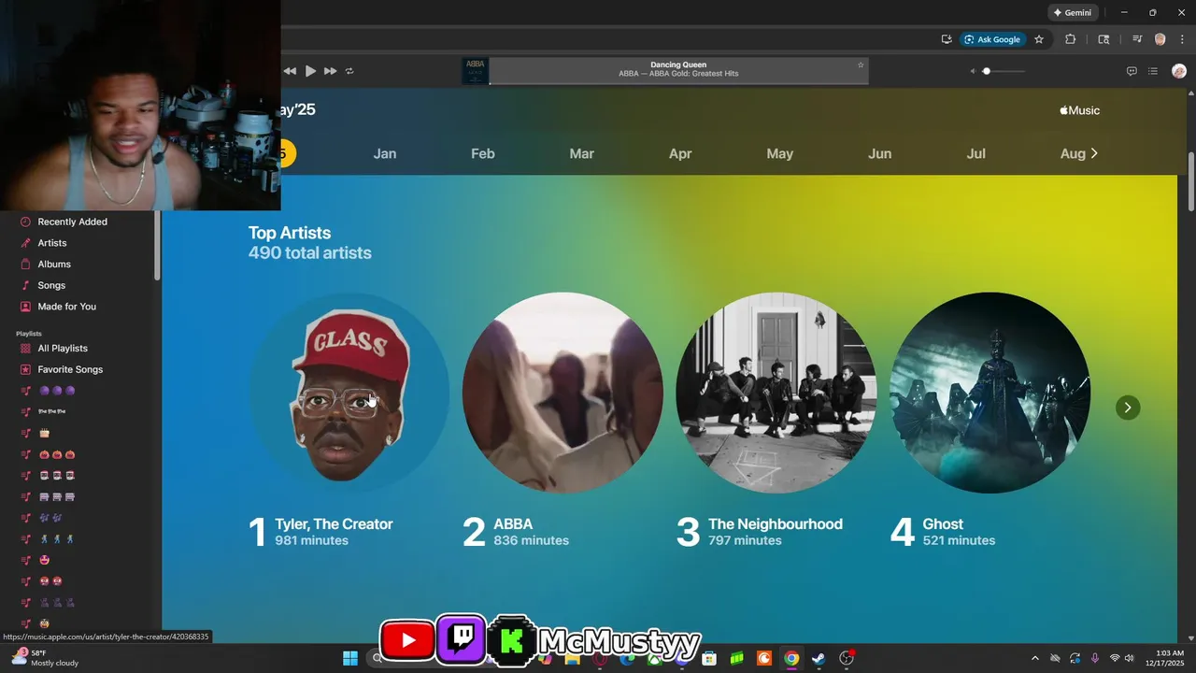Open Gemini in Chrome
Image resolution: width=1196 pixels, height=673 pixels.
[x=1072, y=13]
